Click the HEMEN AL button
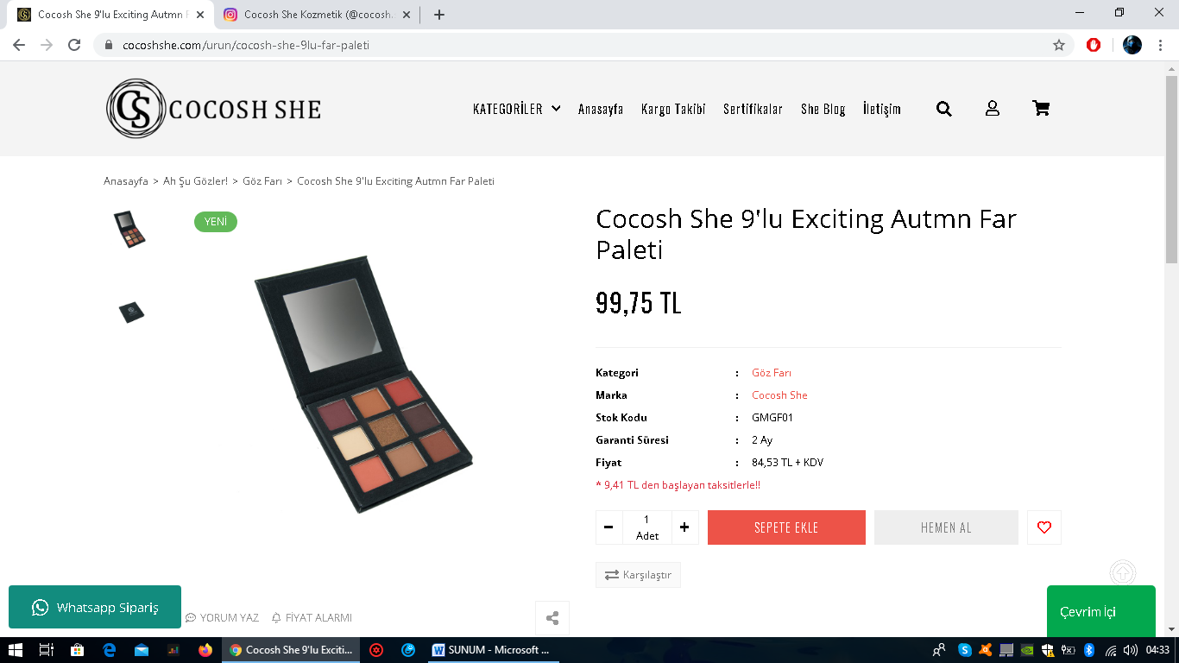This screenshot has width=1179, height=663. 946,527
